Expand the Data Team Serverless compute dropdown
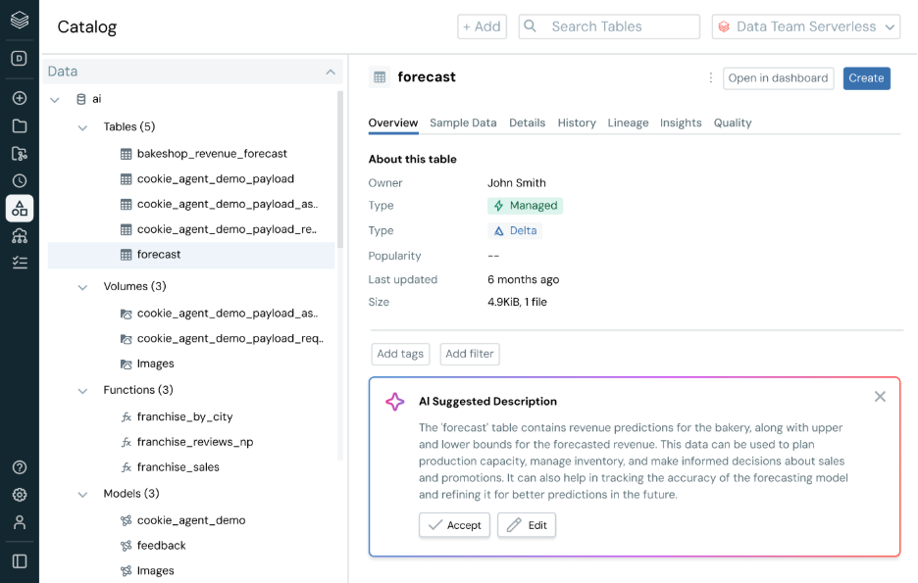Image resolution: width=918 pixels, height=583 pixels. (x=805, y=26)
